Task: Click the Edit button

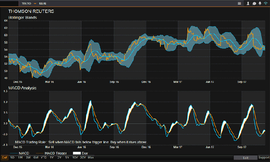Action: [x=246, y=158]
